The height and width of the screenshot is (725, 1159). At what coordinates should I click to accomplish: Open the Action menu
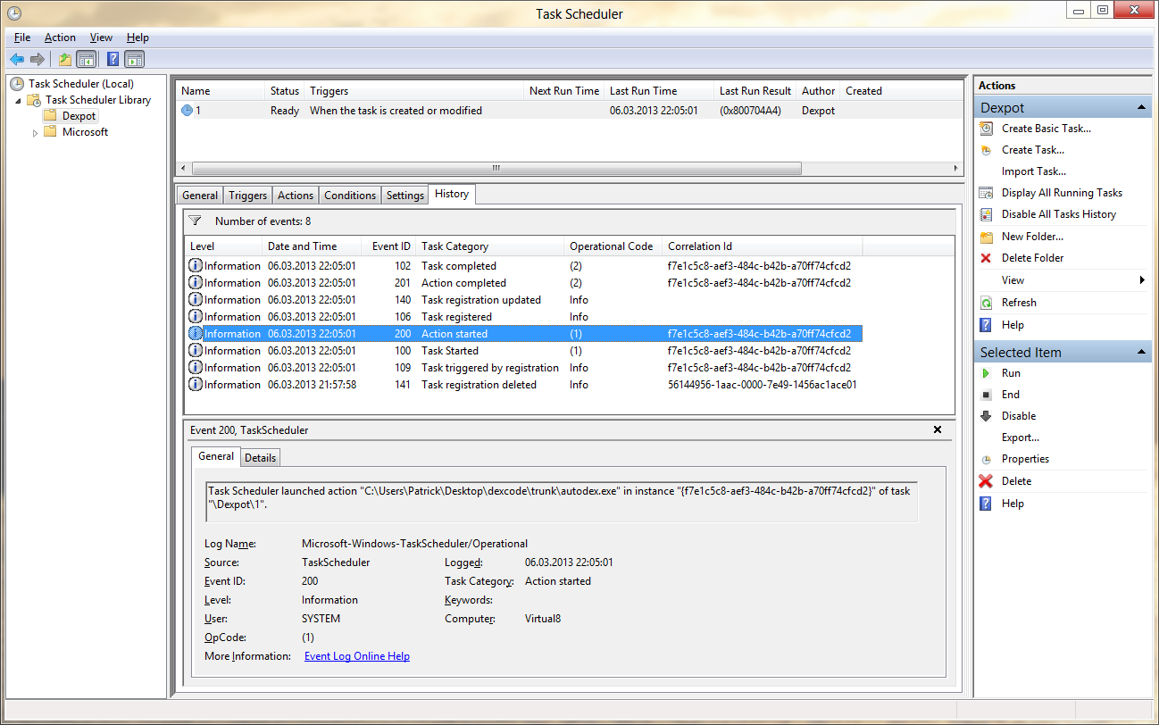[60, 37]
